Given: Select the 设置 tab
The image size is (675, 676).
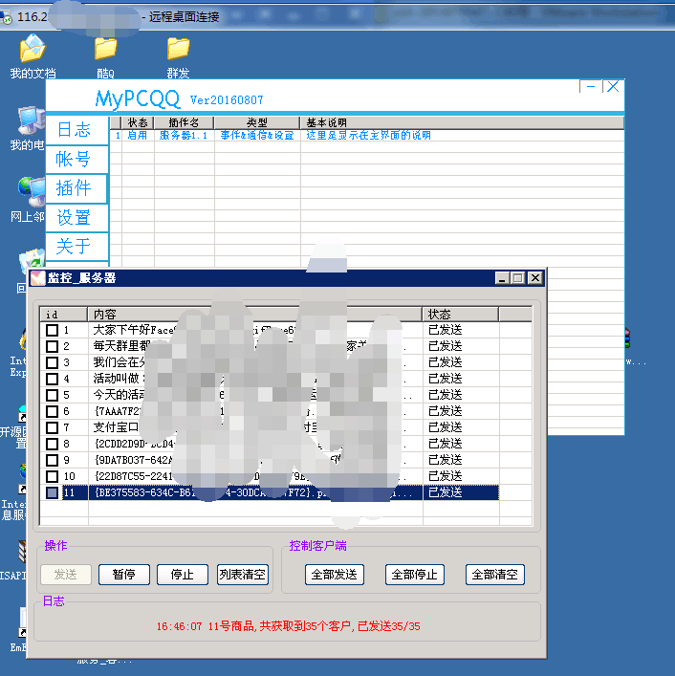Looking at the screenshot, I should (x=75, y=217).
